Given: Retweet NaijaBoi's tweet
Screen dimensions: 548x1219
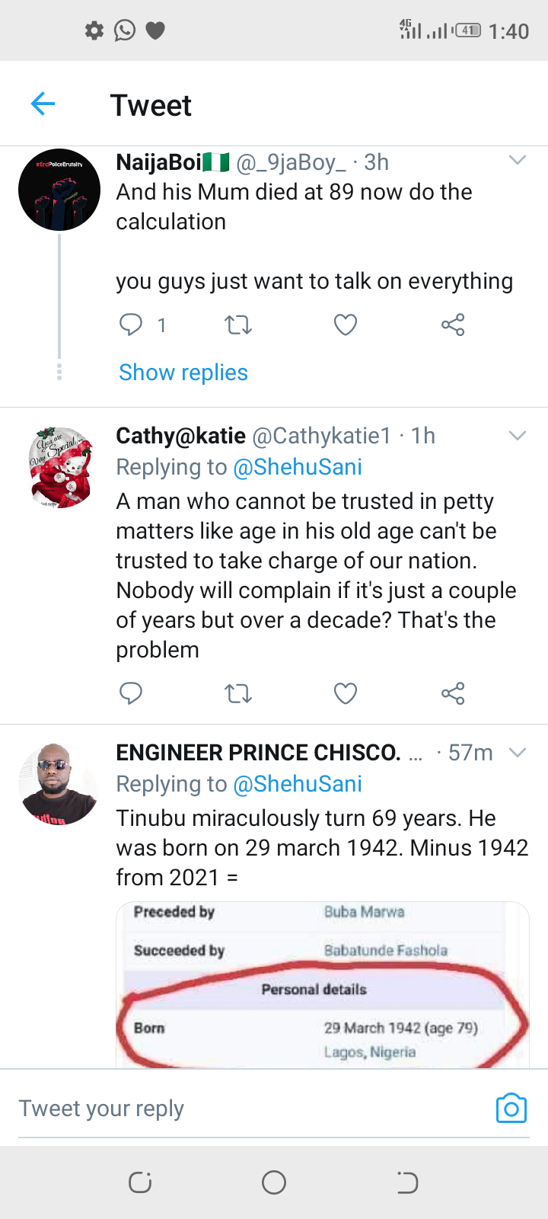Looking at the screenshot, I should (x=238, y=325).
